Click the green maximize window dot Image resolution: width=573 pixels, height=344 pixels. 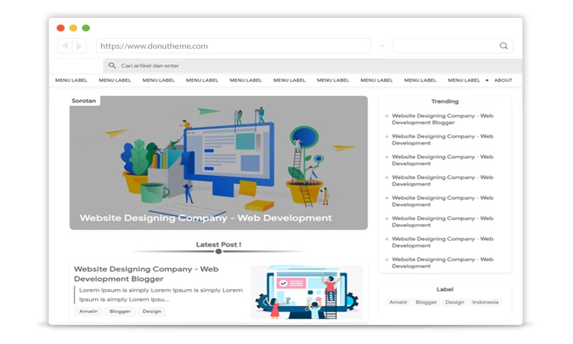[x=86, y=28]
